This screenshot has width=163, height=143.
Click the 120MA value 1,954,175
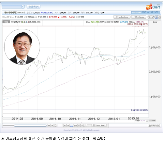tap(140, 22)
